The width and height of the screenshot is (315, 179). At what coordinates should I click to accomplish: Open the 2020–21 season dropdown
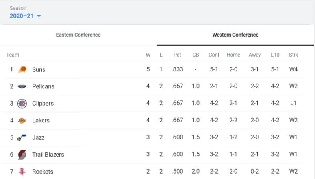(x=22, y=16)
